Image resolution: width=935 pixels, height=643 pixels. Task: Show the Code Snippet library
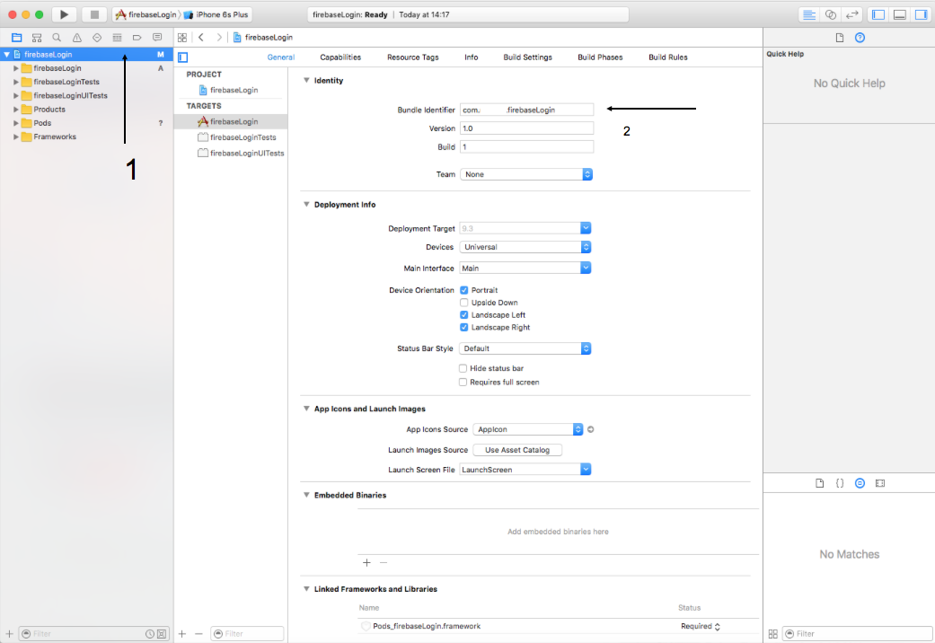pos(840,483)
